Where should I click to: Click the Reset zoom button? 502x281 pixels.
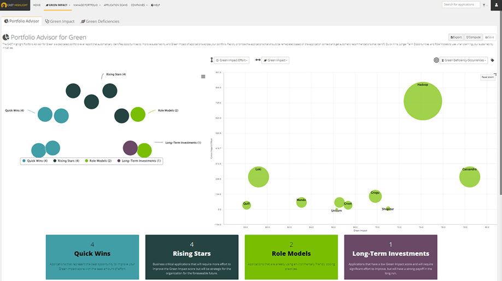click(488, 77)
